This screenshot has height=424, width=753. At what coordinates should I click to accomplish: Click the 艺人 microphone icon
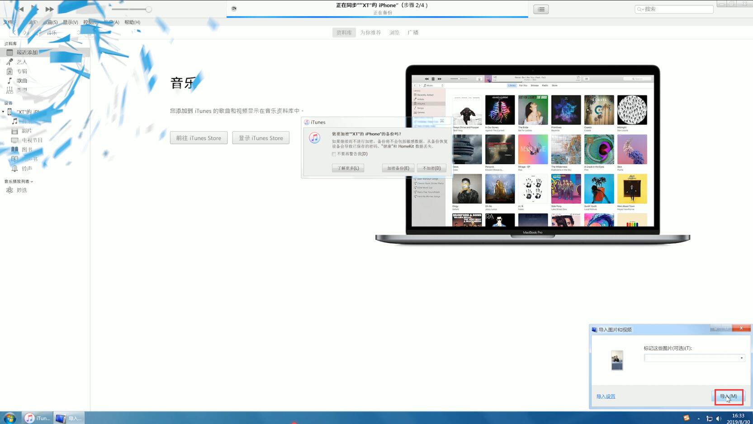click(x=9, y=62)
